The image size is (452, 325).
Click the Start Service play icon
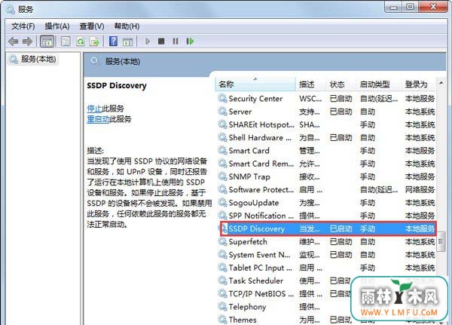click(x=148, y=41)
